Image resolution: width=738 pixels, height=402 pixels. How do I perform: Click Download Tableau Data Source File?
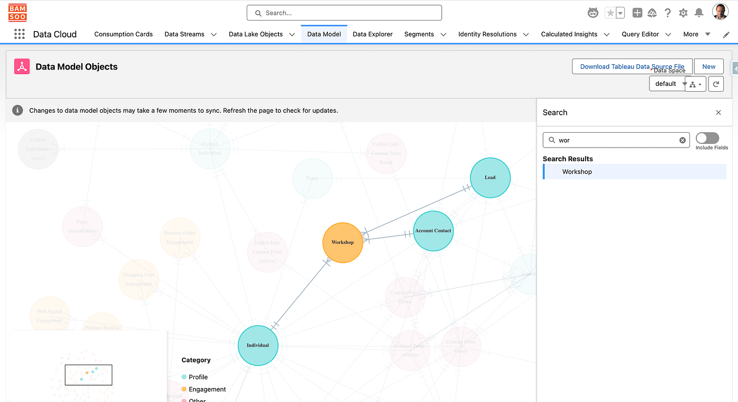click(632, 66)
